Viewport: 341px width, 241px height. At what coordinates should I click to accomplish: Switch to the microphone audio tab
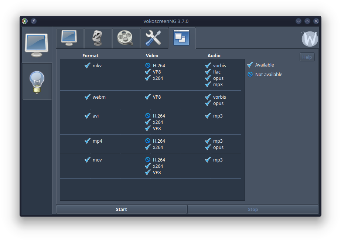tap(98, 38)
